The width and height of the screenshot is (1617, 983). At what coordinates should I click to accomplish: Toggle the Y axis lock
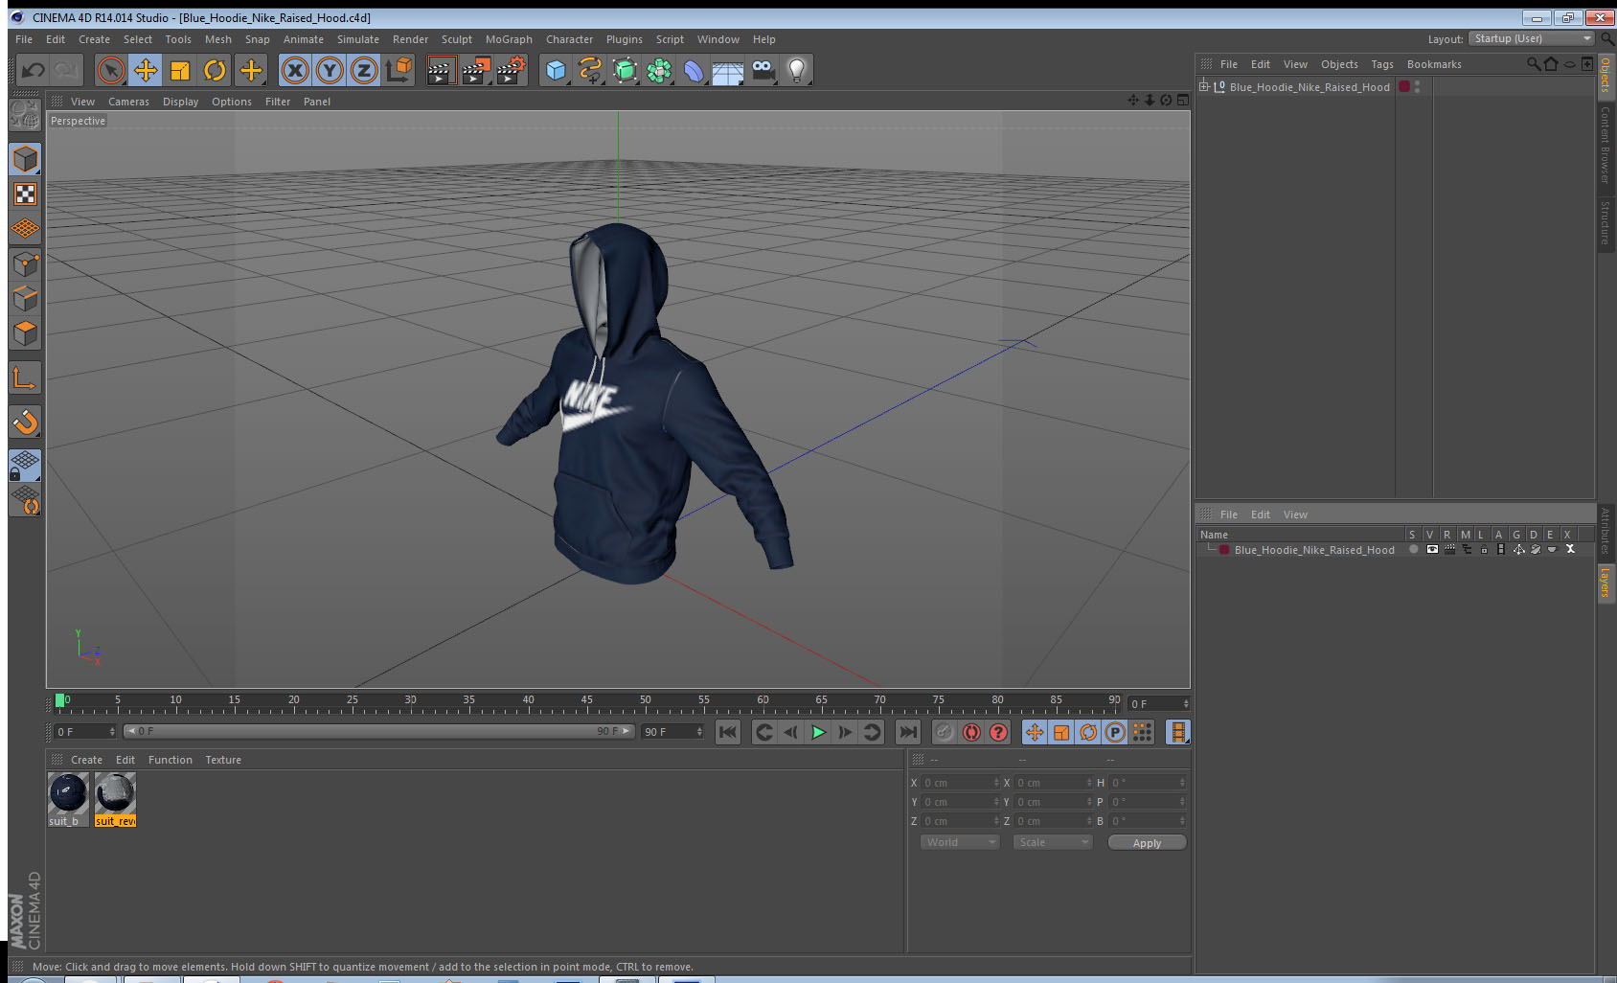tap(330, 70)
